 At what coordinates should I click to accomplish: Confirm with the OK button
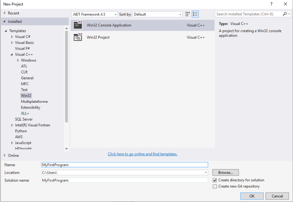pyautogui.click(x=252, y=196)
